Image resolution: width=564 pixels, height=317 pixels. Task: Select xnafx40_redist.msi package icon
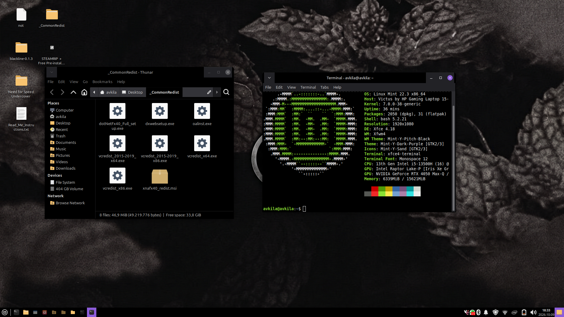160,176
